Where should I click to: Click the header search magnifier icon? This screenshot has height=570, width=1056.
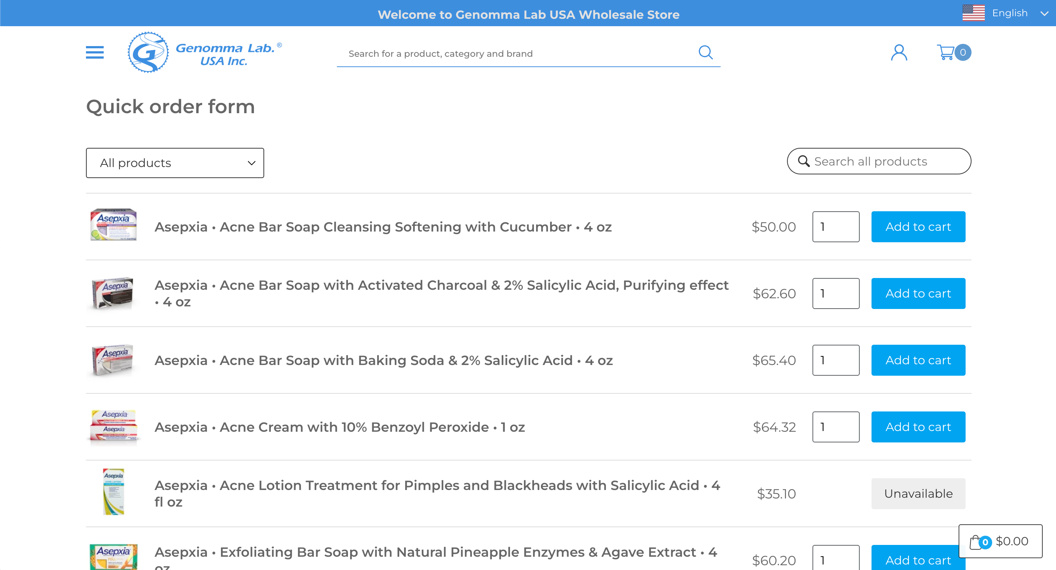pos(705,52)
